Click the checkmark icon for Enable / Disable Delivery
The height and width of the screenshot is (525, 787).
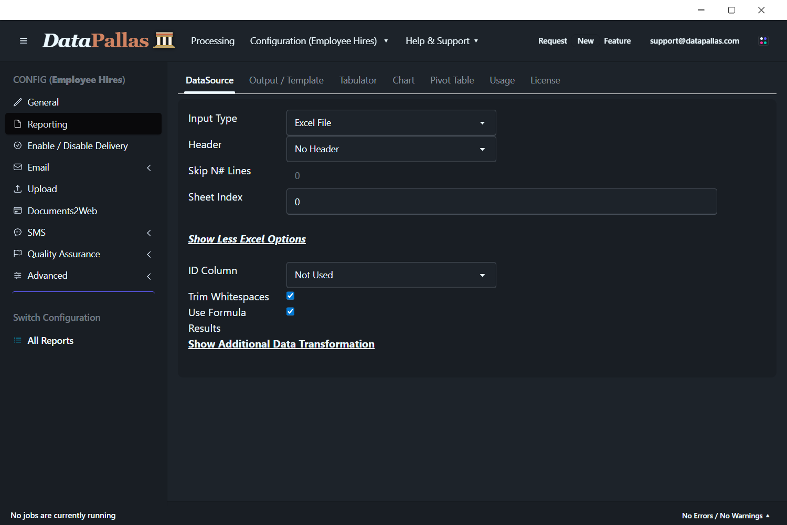pos(18,145)
